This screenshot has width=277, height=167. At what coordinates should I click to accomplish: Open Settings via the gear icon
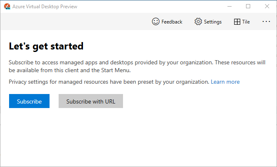pos(198,21)
